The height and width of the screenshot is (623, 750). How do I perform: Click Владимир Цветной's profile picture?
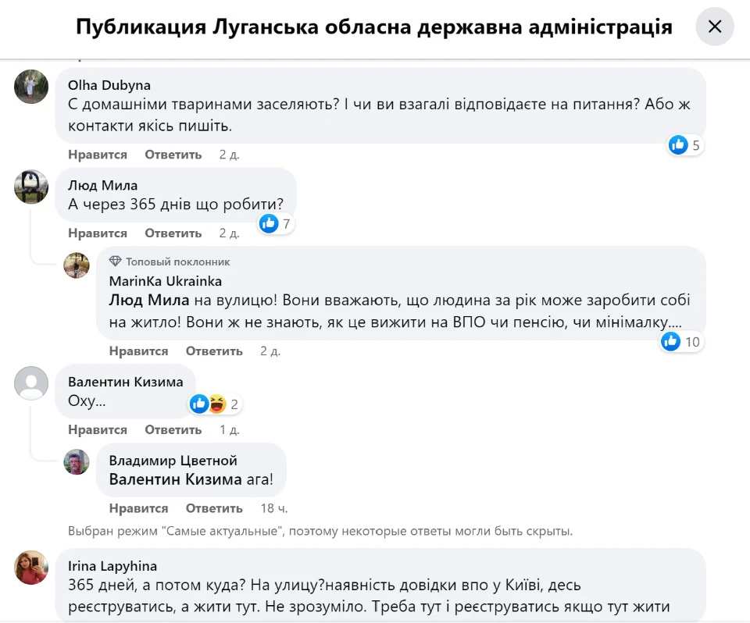(x=77, y=462)
